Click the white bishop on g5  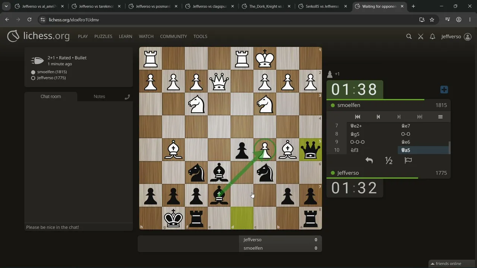173,150
